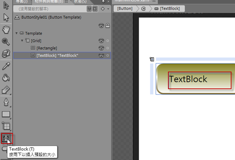The image size is (235, 160).
Task: Select ButtonStyle01 (Button Template) scope label
Action: point(51,17)
